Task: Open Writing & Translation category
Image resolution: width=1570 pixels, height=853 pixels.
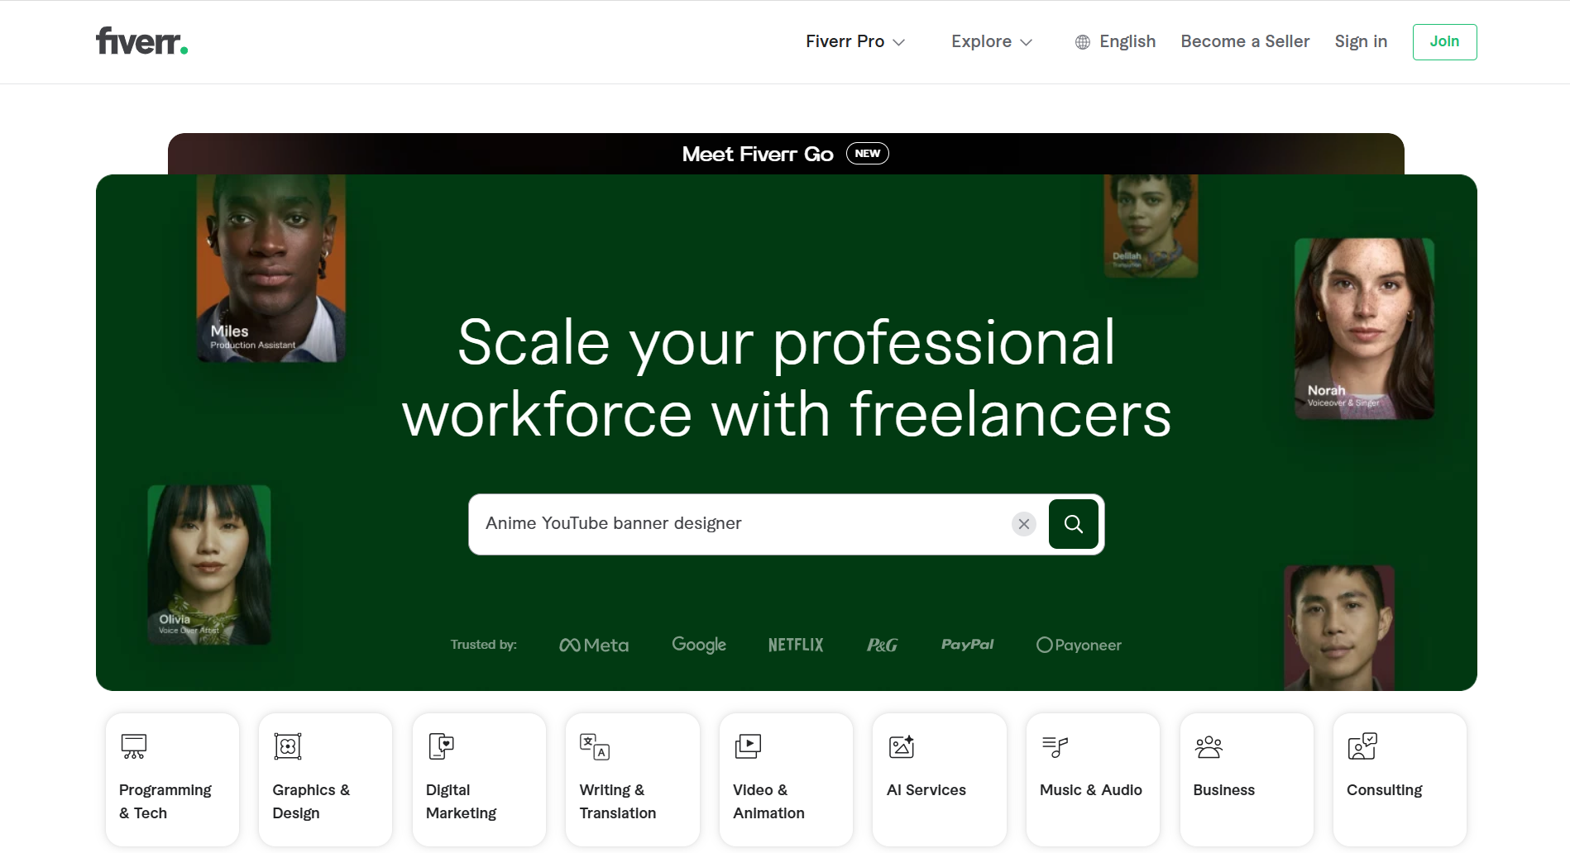Action: pyautogui.click(x=633, y=779)
